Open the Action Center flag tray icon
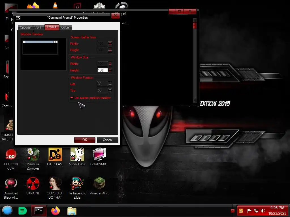Viewport: 290px width, 217px height. click(x=249, y=211)
